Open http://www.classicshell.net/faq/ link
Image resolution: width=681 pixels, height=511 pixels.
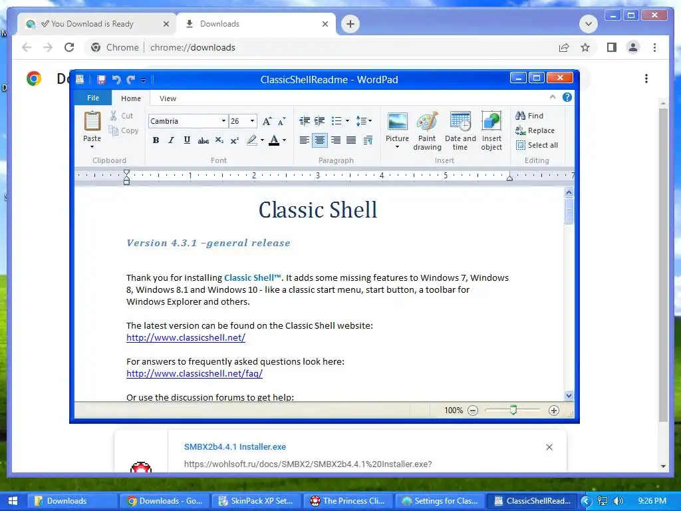(195, 373)
